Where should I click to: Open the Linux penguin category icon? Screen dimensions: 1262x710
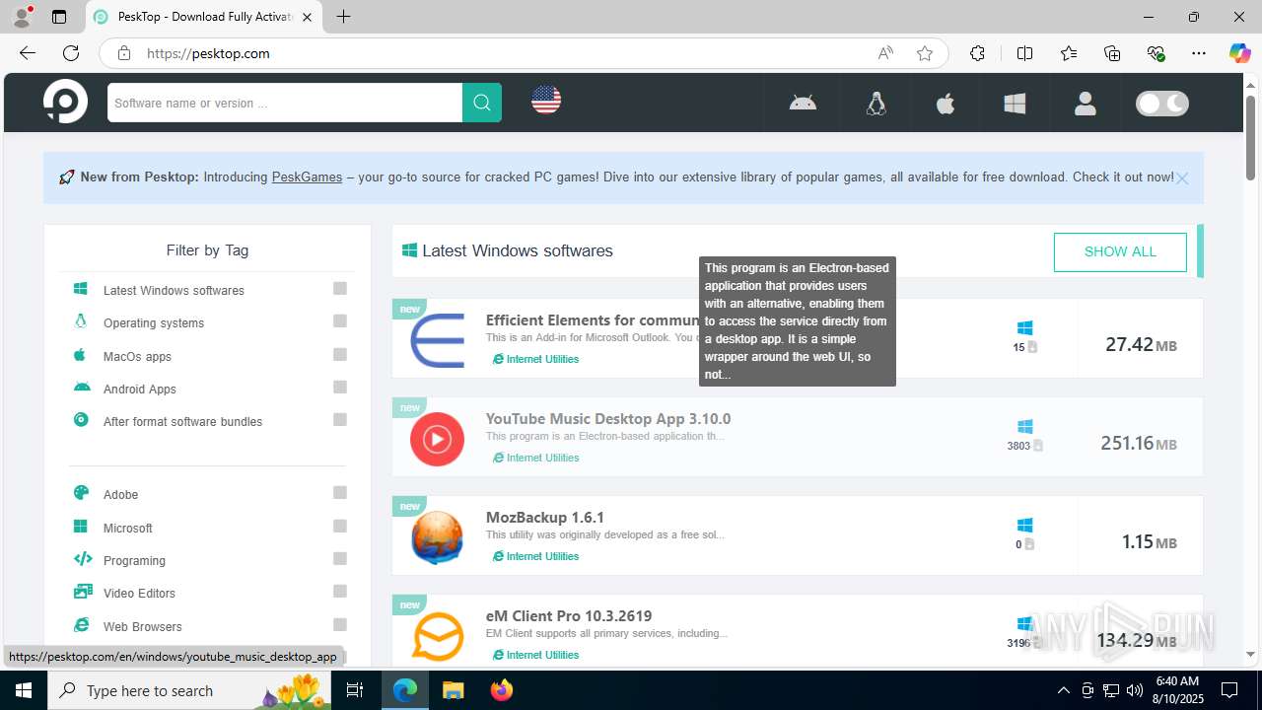point(876,103)
